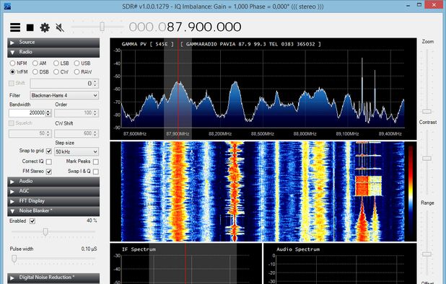Toggle audio mute speaker icon
This screenshot has height=284, width=446.
pyautogui.click(x=60, y=27)
